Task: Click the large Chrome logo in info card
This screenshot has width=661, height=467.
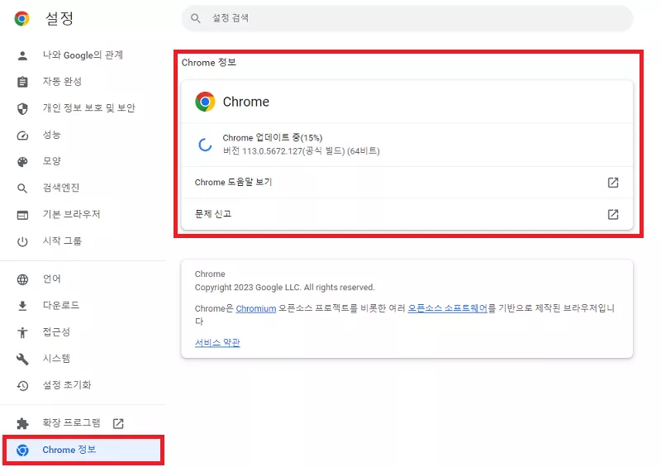Action: 205,102
